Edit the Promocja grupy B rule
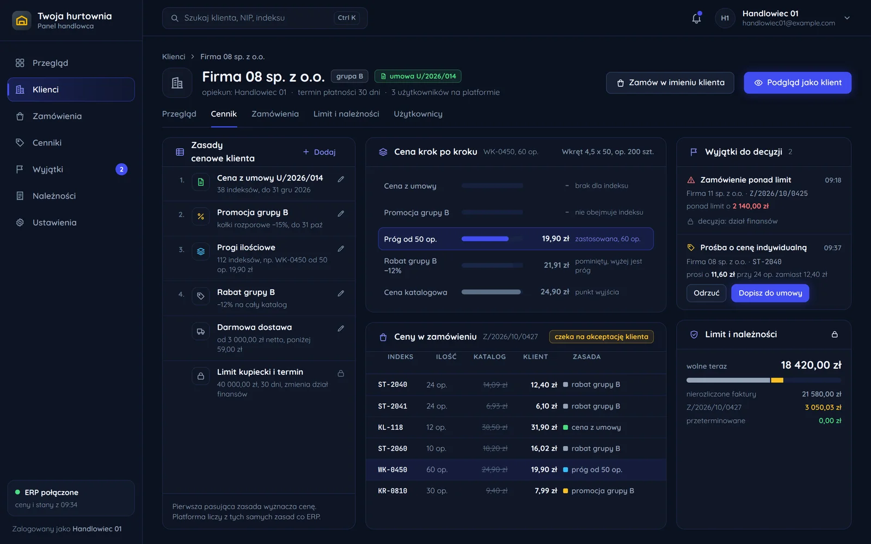The height and width of the screenshot is (544, 871). pyautogui.click(x=341, y=214)
